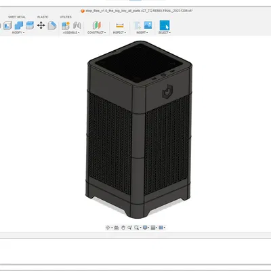Click the Grid and Snaps icon
This screenshot has height=271, width=271.
click(x=153, y=228)
